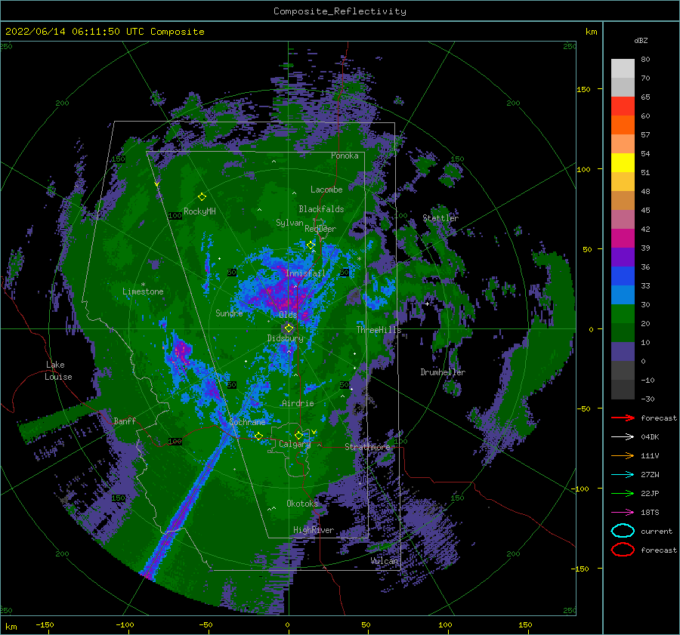Click the yellow diamond marker near RockyMH
The width and height of the screenshot is (680, 635).
(x=202, y=197)
